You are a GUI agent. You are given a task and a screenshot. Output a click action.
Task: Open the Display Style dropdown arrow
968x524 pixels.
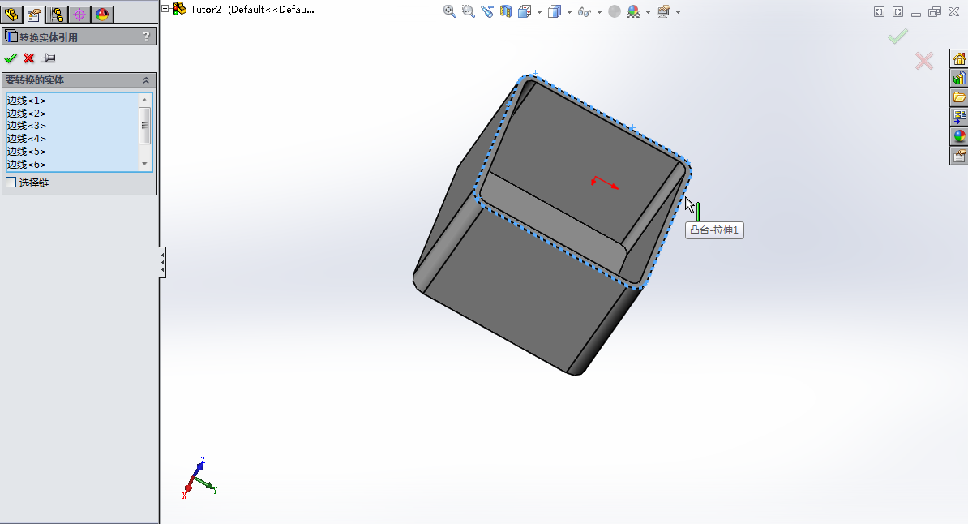click(x=569, y=11)
